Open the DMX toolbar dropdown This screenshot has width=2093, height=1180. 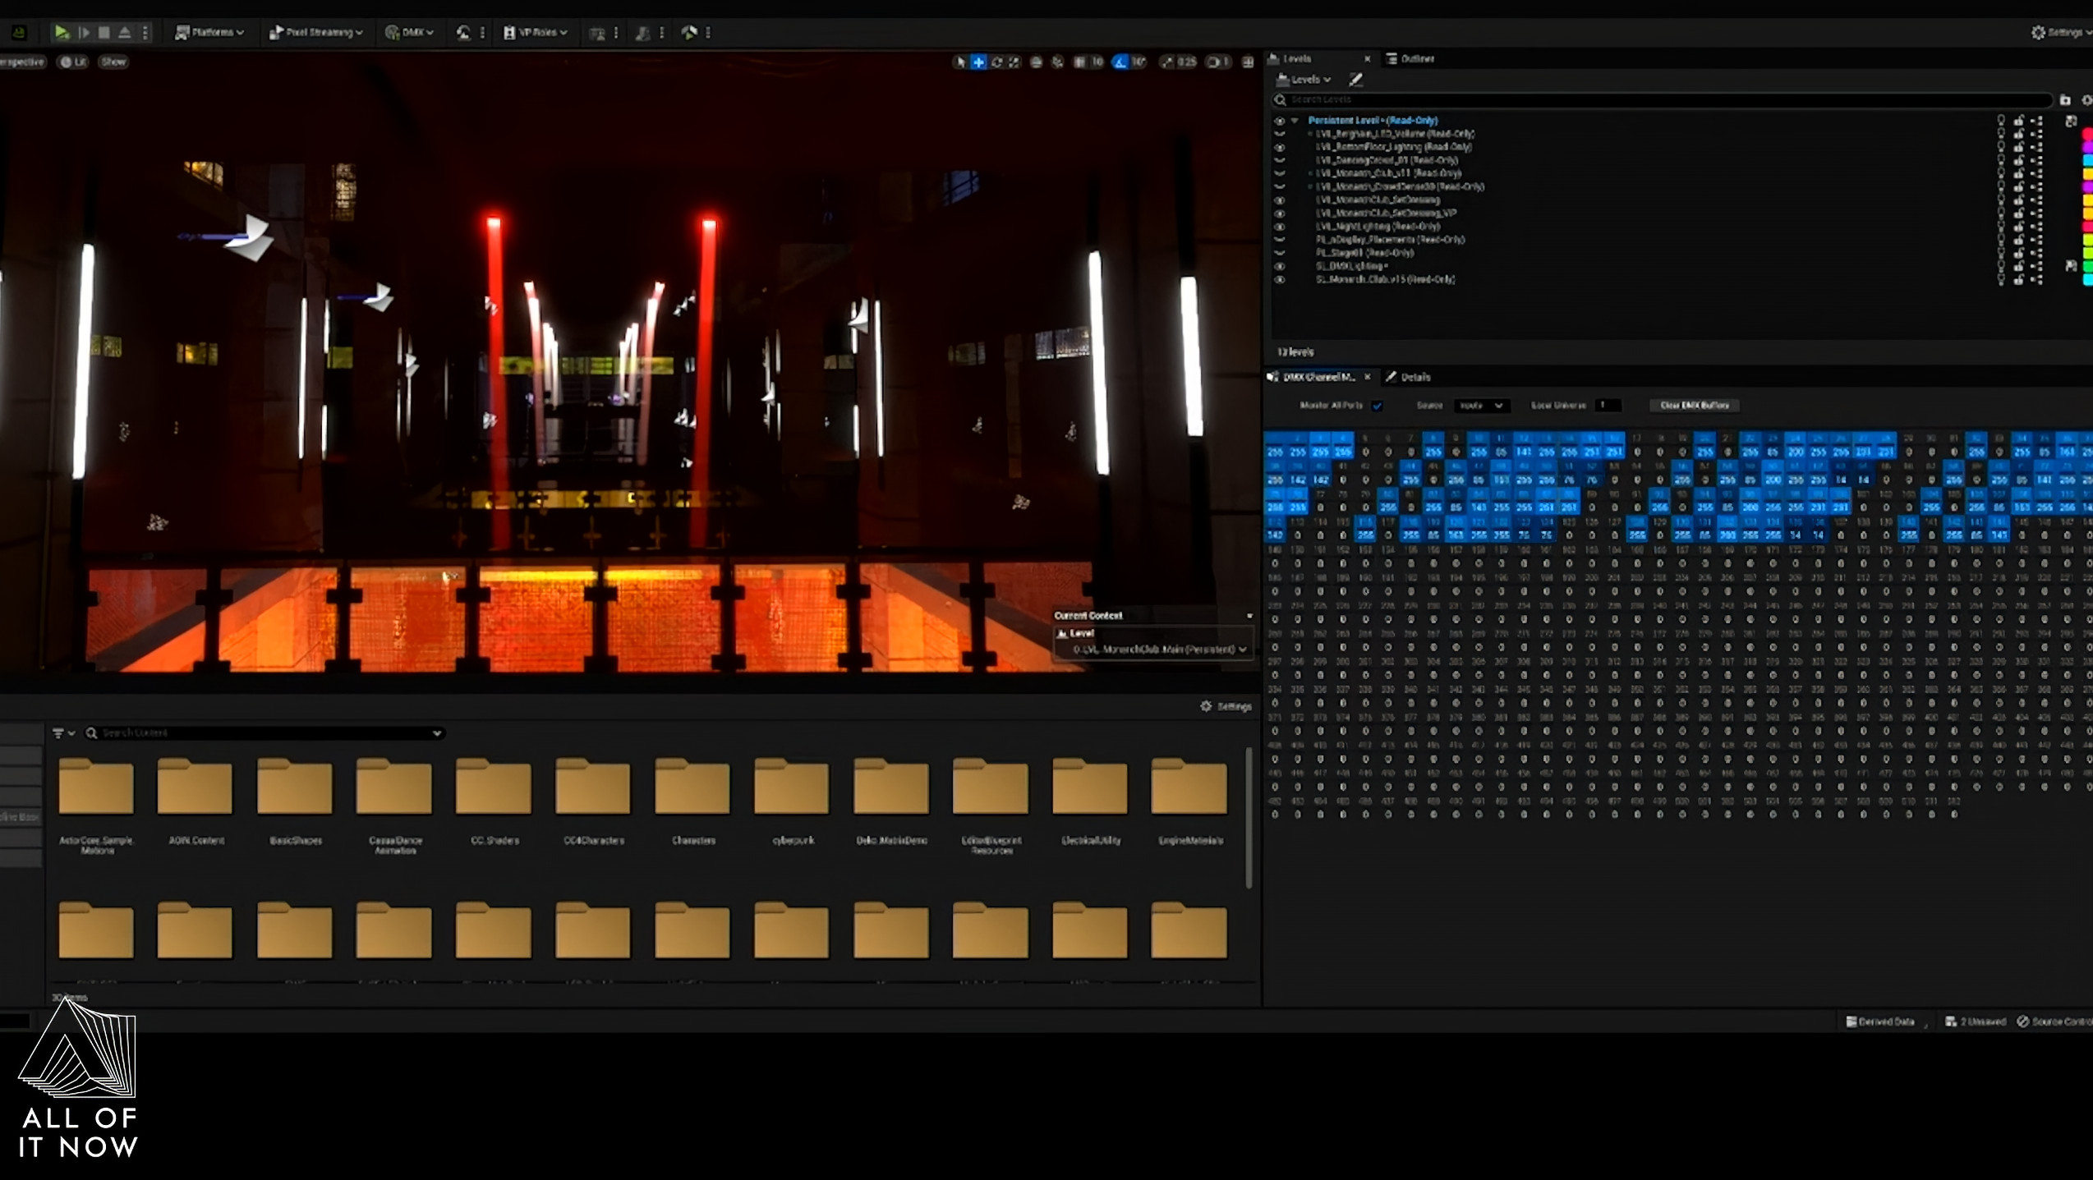pyautogui.click(x=409, y=32)
